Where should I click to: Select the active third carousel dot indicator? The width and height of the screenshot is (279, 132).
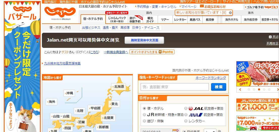[x=259, y=89]
